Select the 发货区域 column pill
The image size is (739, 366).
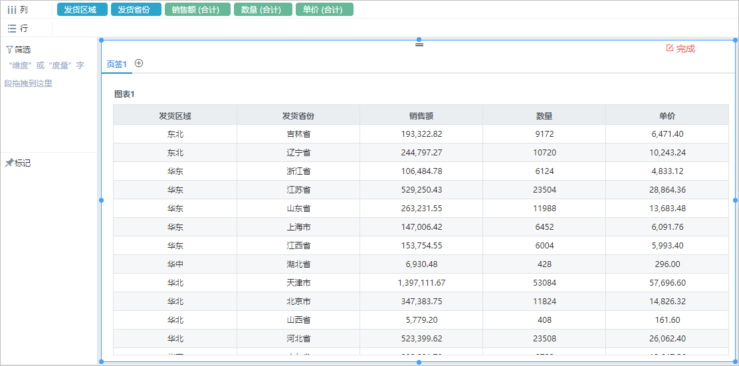pyautogui.click(x=82, y=9)
